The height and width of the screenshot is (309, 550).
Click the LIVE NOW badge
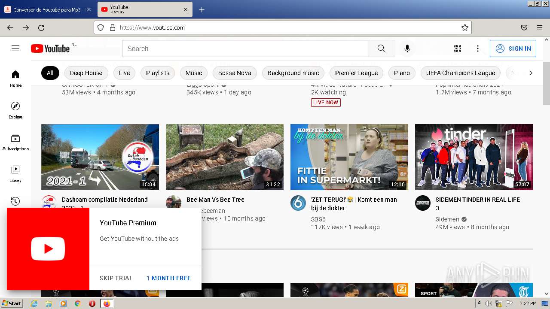326,103
